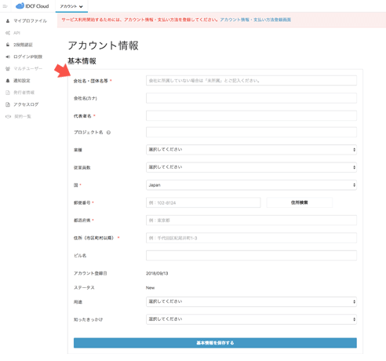The width and height of the screenshot is (386, 361).
Task: Click the document icon beside 発行者情報
Action: coord(8,93)
